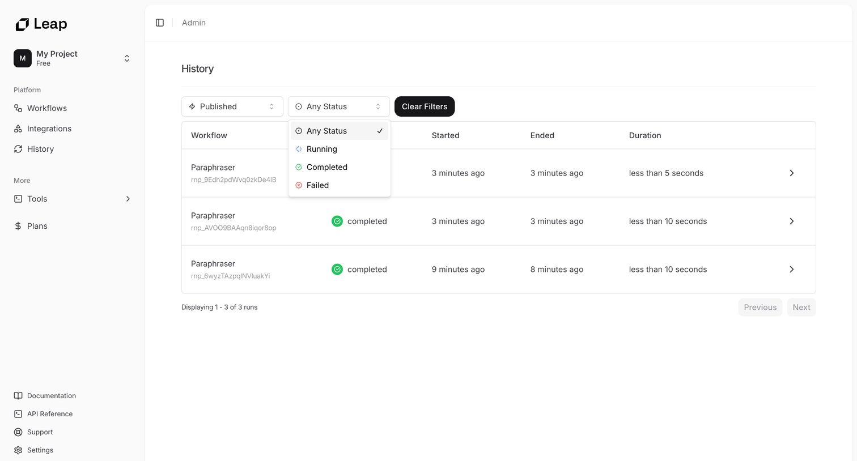Screen dimensions: 857x461
Task: Click the red Failed x icon
Action: pos(299,185)
